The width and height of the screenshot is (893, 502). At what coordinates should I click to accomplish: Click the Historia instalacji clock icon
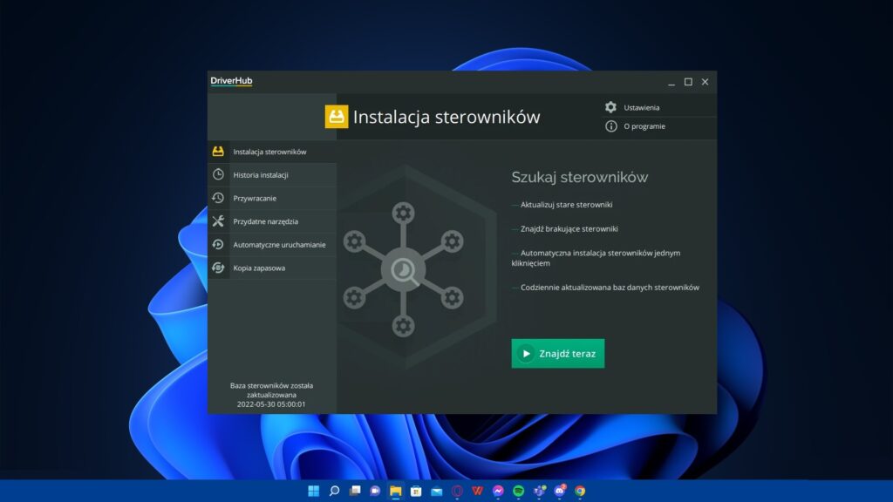pyautogui.click(x=218, y=174)
